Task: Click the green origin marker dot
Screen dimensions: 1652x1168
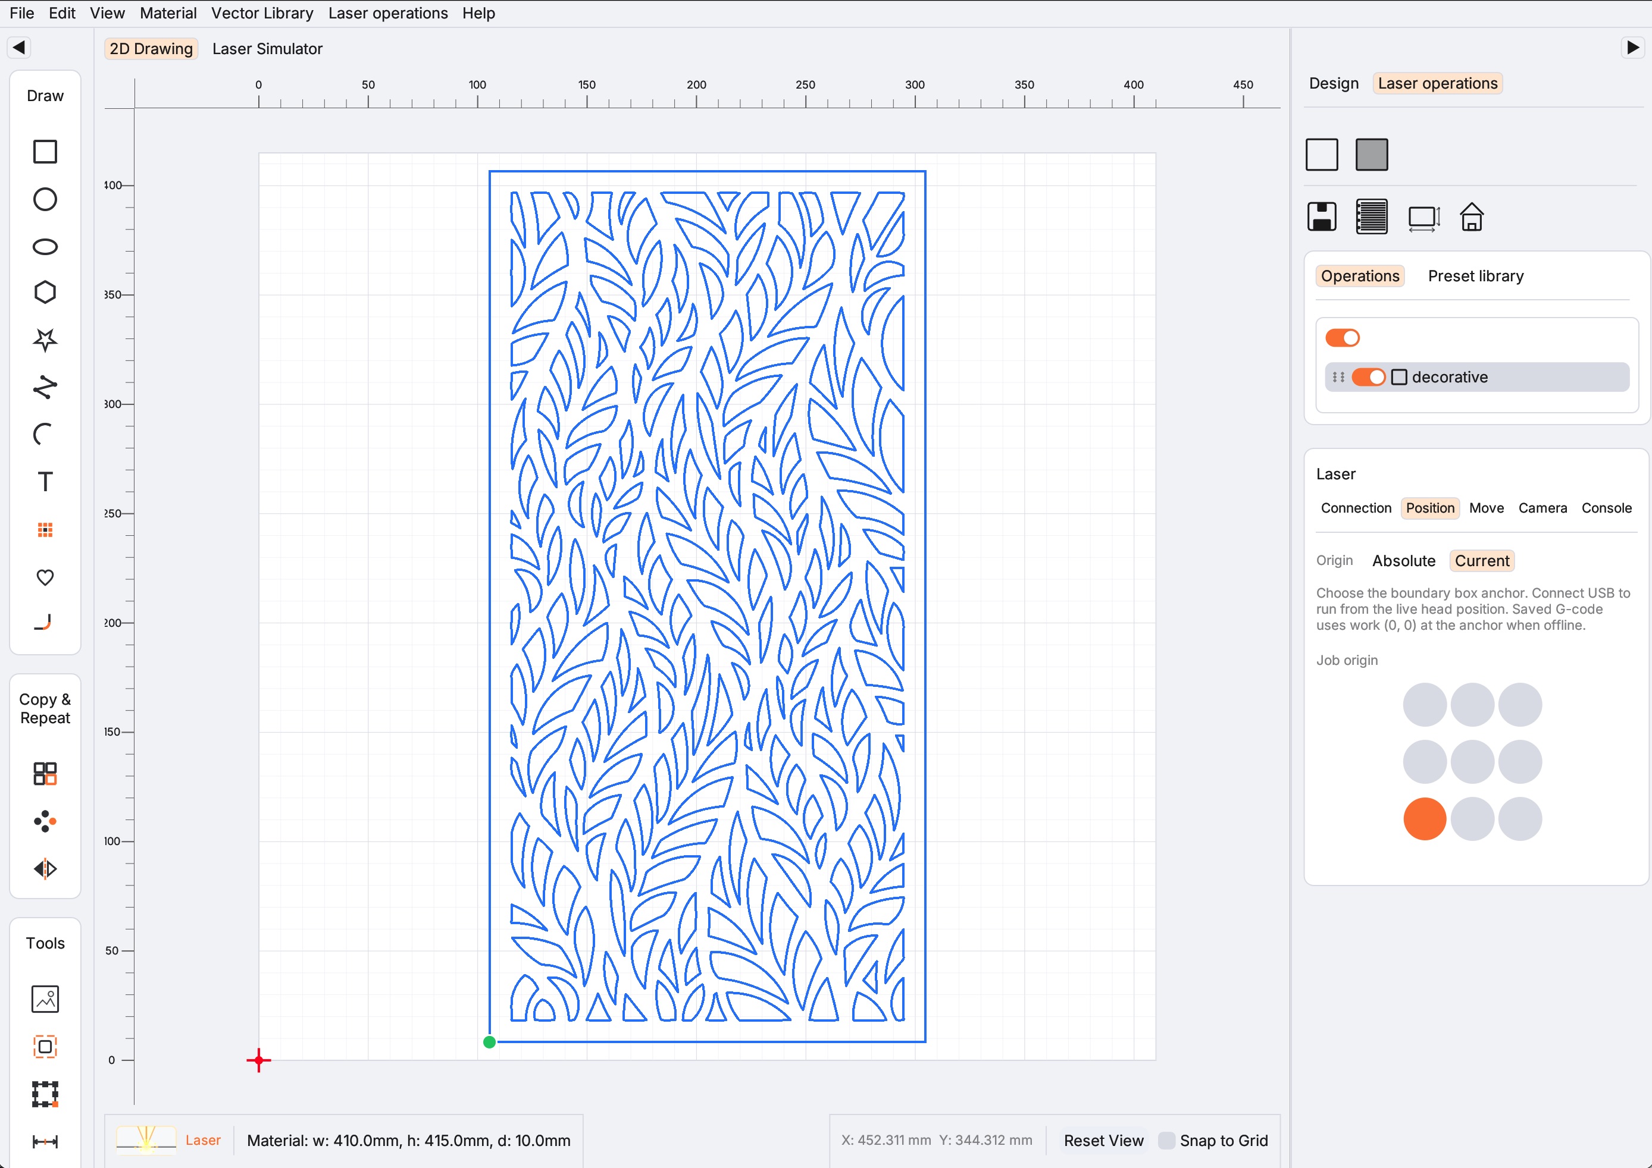Action: (489, 1042)
